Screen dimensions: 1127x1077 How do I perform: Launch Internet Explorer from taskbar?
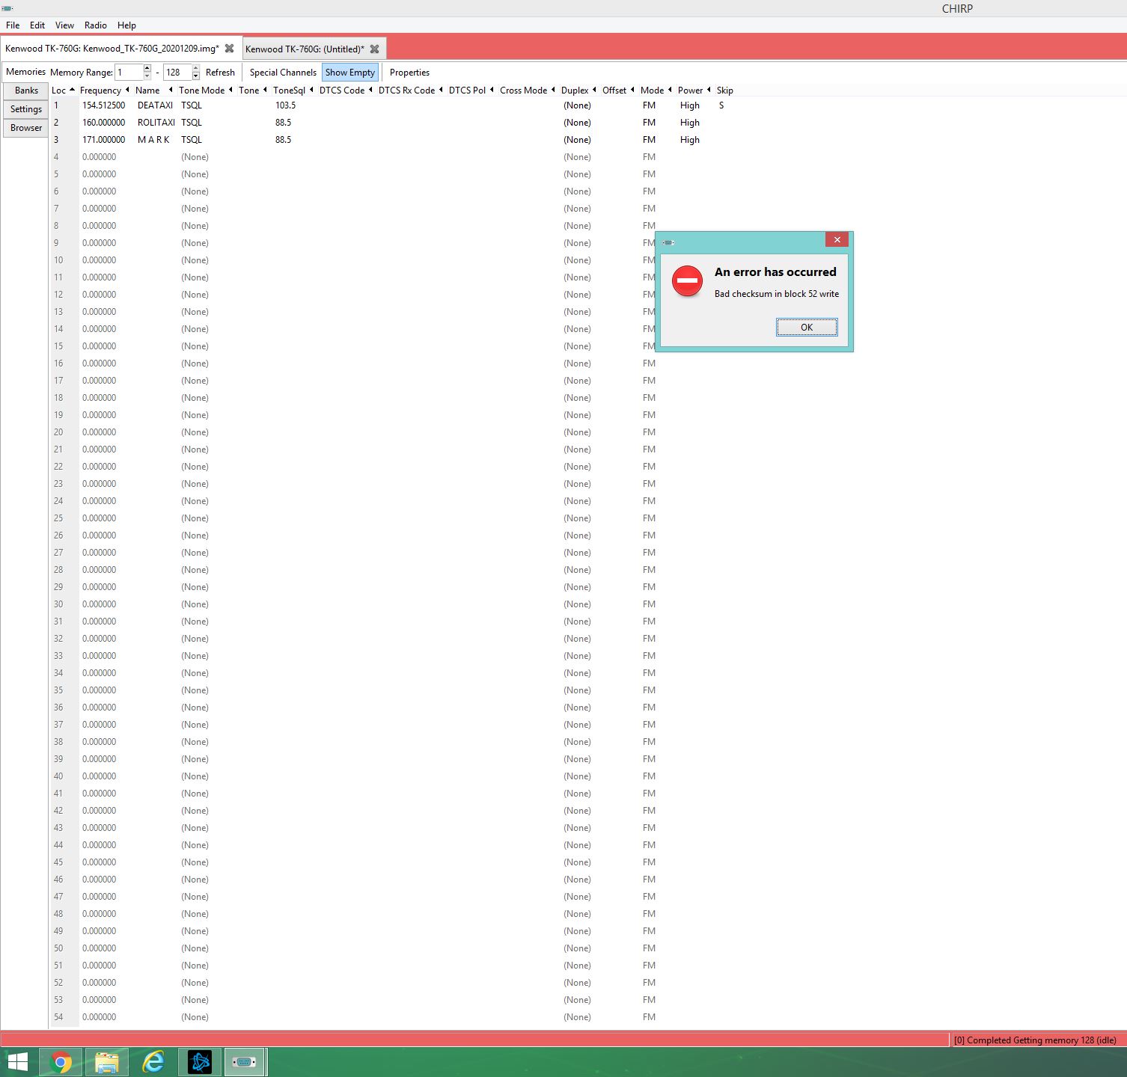coord(153,1062)
